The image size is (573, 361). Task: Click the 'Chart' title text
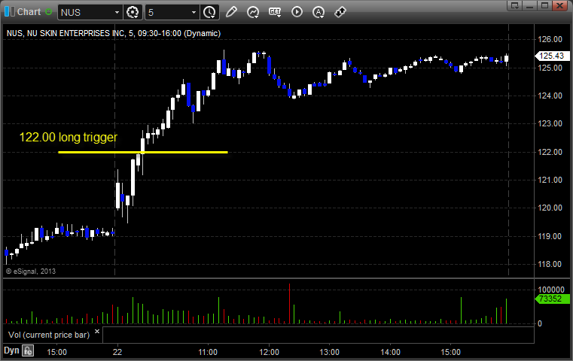[x=29, y=12]
